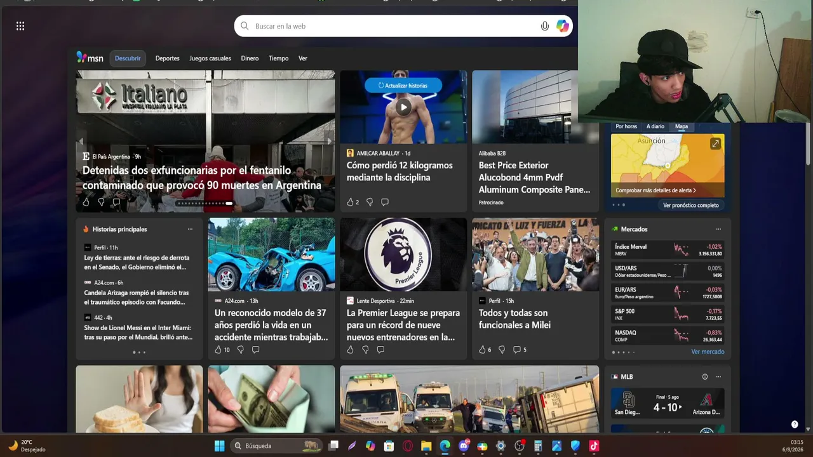
Task: Open Calculator from the taskbar
Action: point(538,446)
